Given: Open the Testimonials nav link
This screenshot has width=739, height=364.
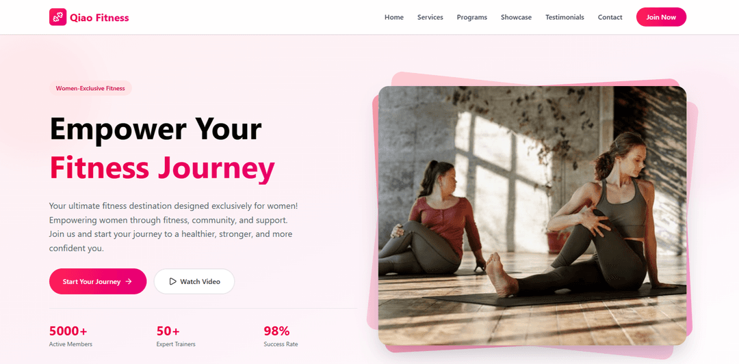Looking at the screenshot, I should 565,17.
